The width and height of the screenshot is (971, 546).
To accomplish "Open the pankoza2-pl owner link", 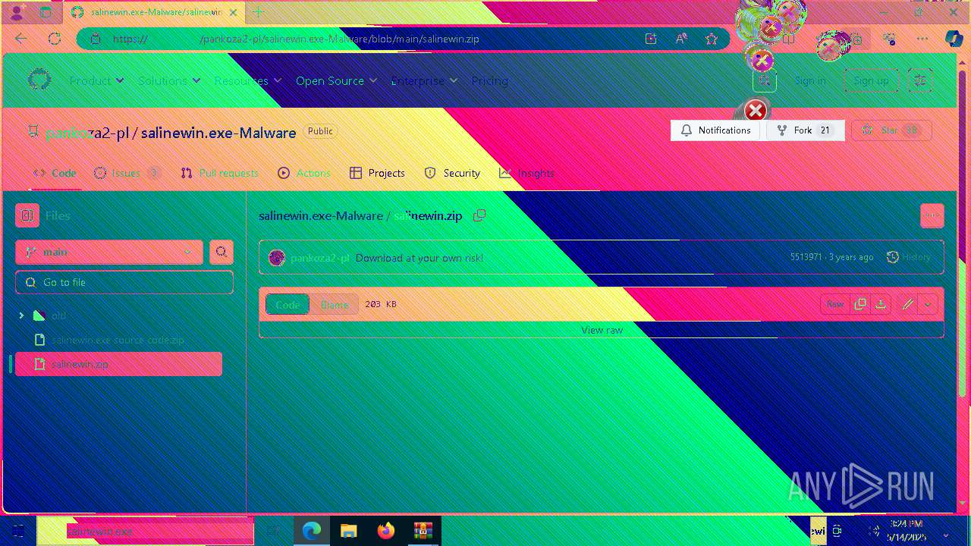I will point(87,133).
